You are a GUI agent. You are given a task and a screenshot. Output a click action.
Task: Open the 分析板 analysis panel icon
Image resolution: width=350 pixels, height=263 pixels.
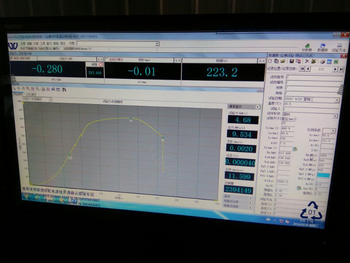pos(307,46)
